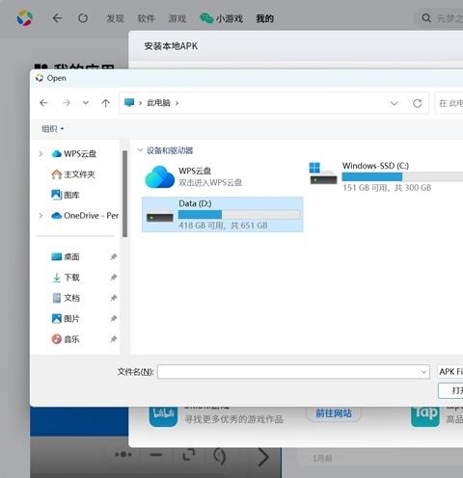This screenshot has width=463, height=478.
Task: Click the pin icon beside 文档
Action: tap(113, 298)
